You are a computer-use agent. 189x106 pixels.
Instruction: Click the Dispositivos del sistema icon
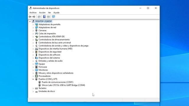tap(36, 58)
